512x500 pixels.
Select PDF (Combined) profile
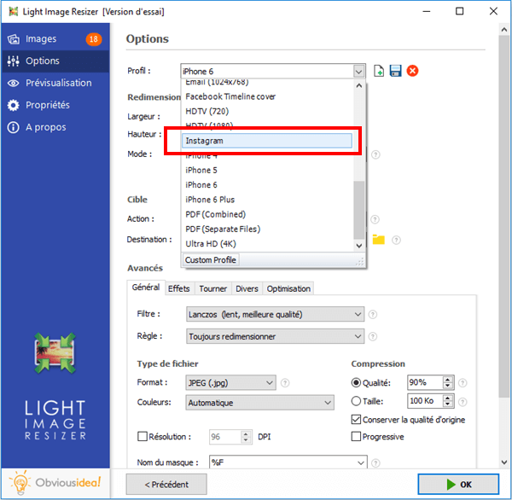point(267,214)
